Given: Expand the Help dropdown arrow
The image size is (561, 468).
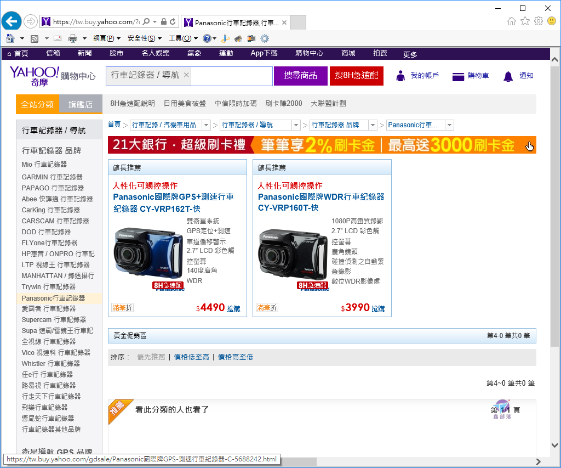Looking at the screenshot, I should tap(214, 38).
